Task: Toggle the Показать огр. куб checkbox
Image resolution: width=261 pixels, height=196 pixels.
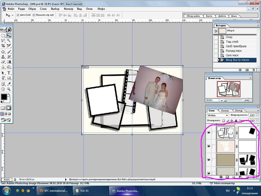Action: point(34,15)
